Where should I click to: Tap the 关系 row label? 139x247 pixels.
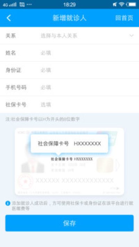coord(11,36)
